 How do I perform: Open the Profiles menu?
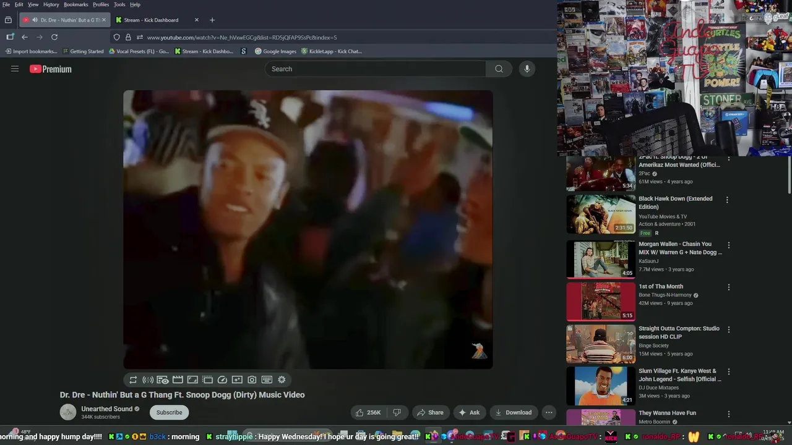point(101,4)
